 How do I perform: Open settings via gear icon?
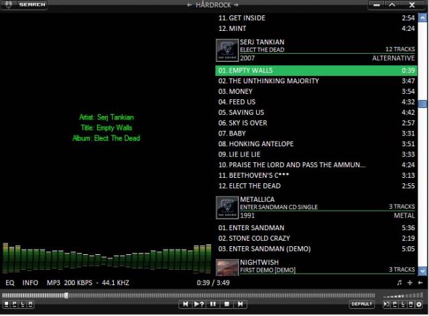click(419, 304)
